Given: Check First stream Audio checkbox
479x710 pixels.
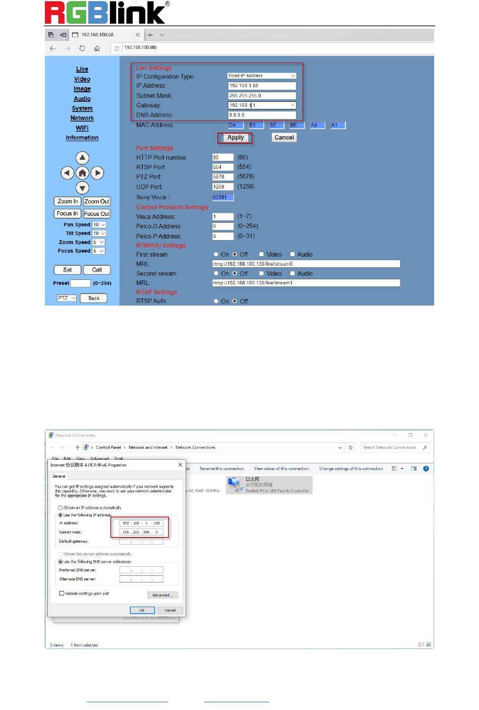Looking at the screenshot, I should click(292, 255).
